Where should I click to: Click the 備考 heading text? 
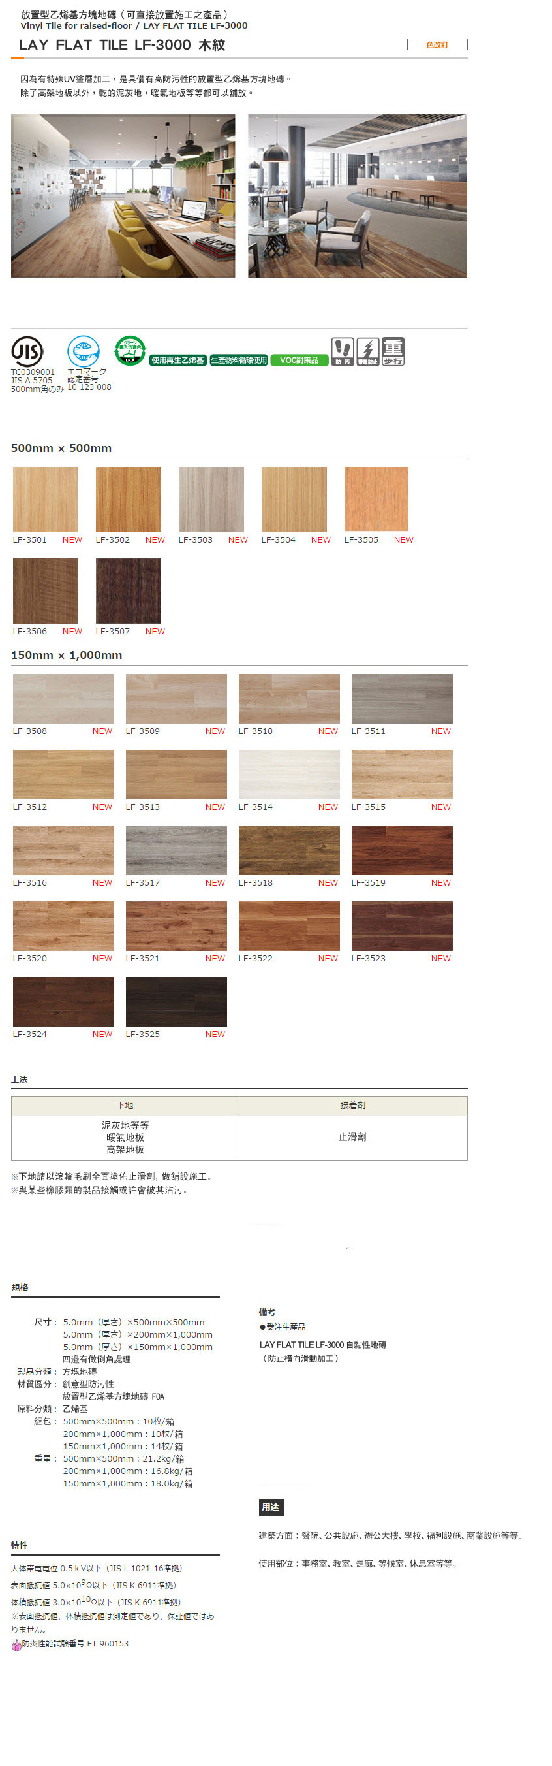click(x=267, y=1312)
